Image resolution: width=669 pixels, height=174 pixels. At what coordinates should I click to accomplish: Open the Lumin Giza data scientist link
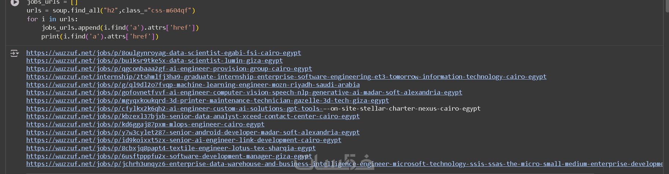coord(154,61)
